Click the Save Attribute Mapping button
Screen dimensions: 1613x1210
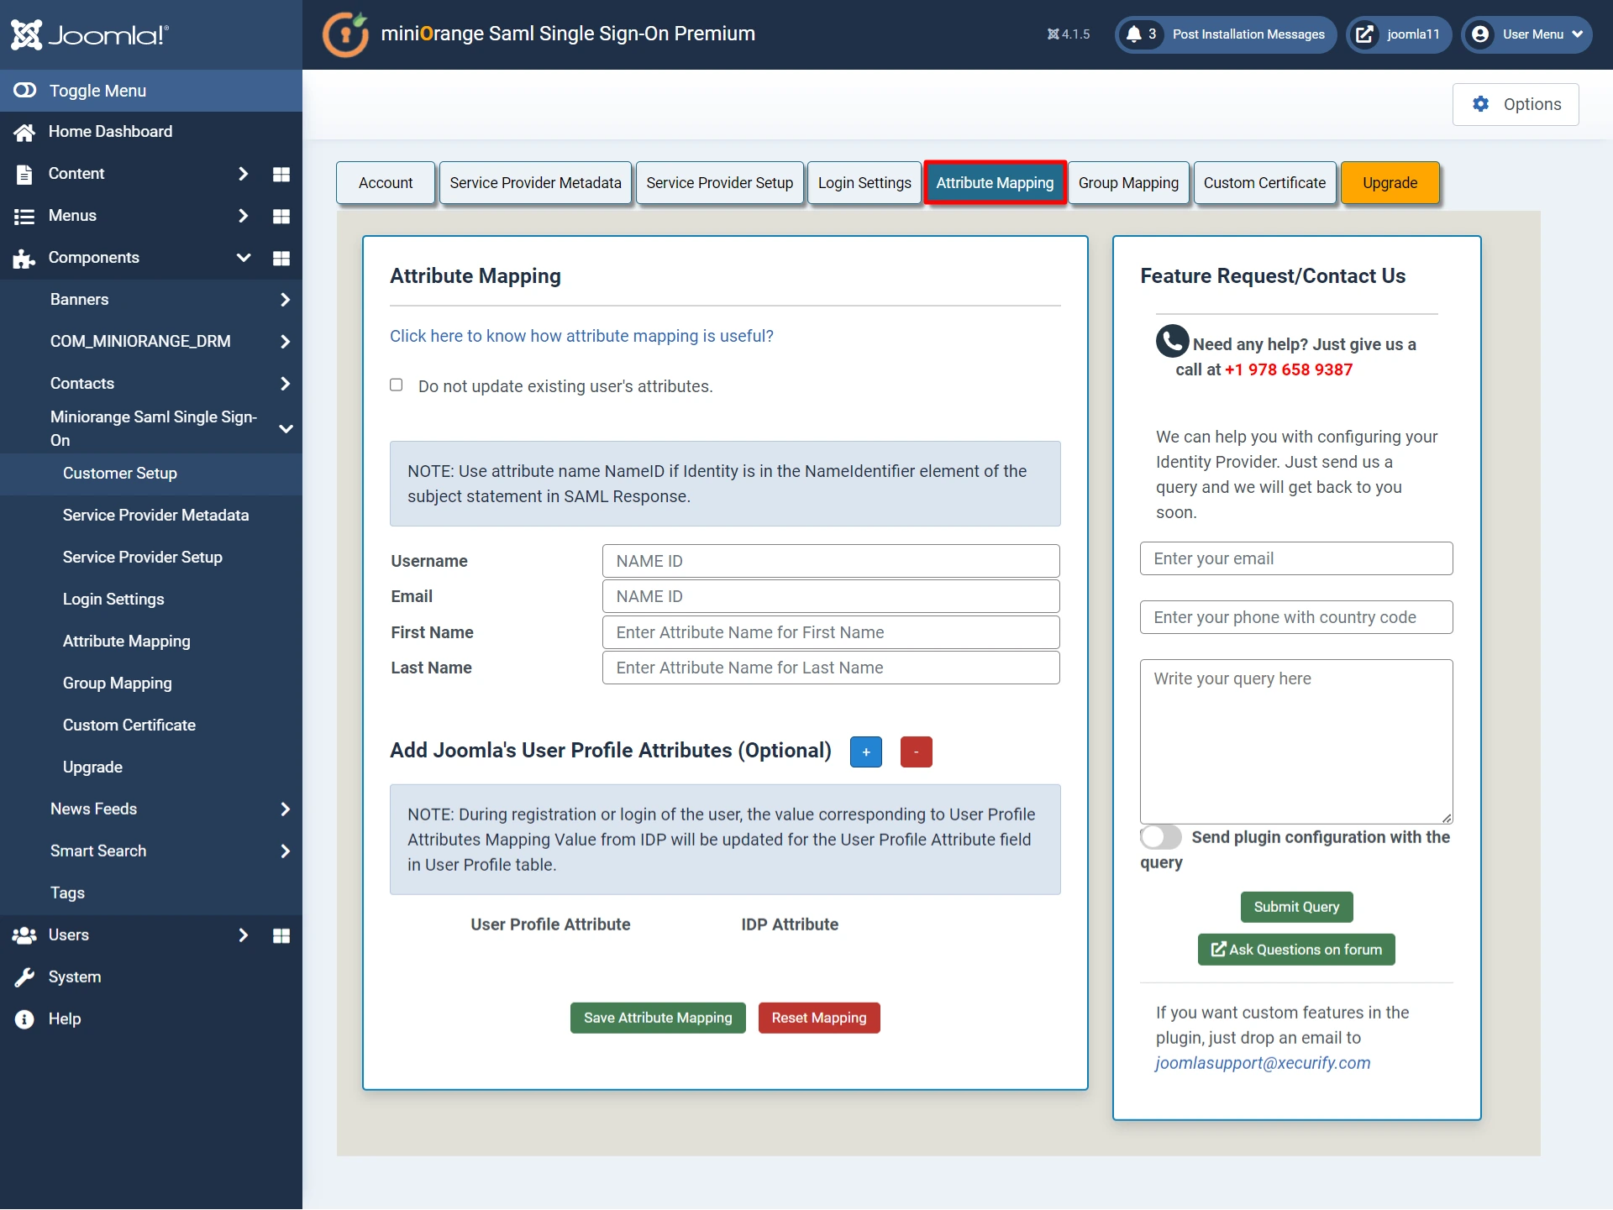tap(658, 1018)
